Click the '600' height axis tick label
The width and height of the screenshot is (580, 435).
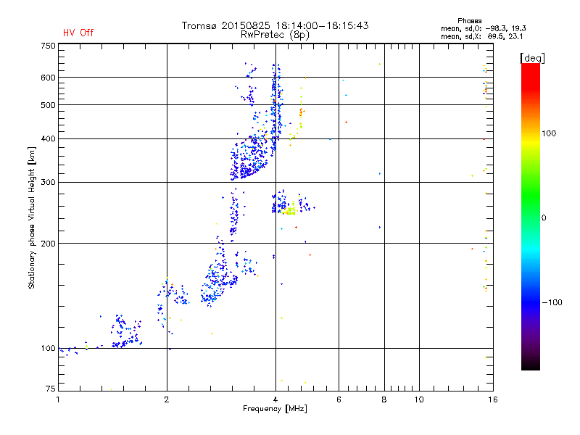pos(48,78)
